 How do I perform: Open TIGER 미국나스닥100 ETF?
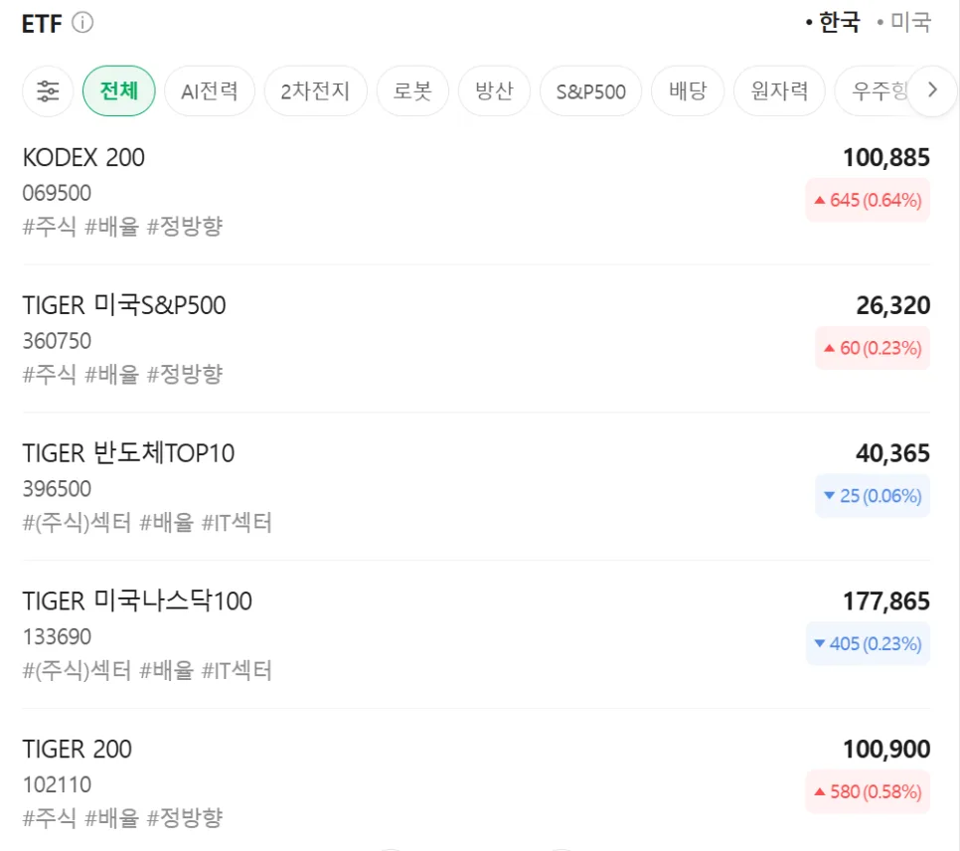(476, 634)
